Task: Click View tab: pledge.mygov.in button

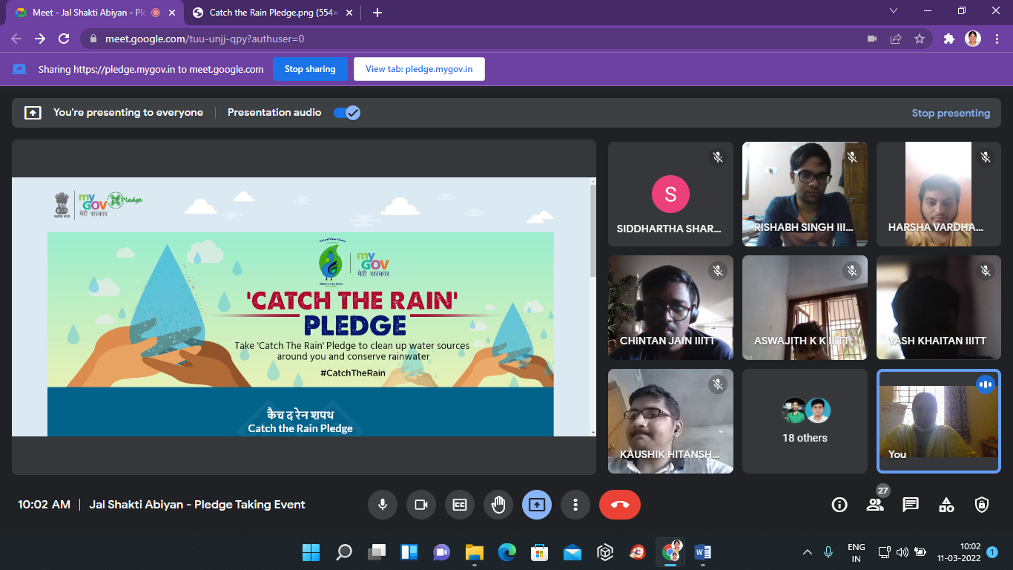Action: click(419, 69)
